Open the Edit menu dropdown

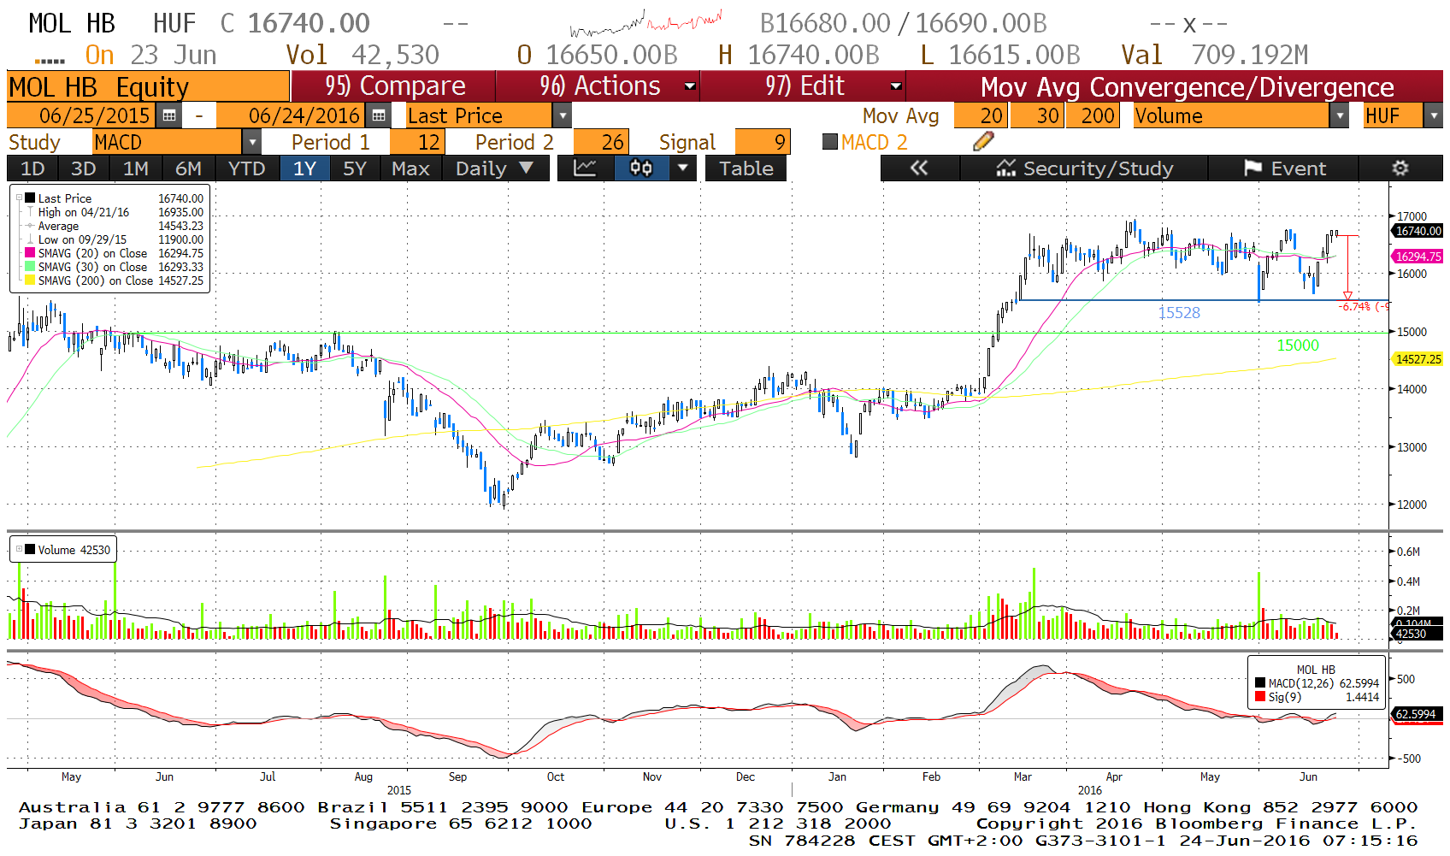point(896,86)
